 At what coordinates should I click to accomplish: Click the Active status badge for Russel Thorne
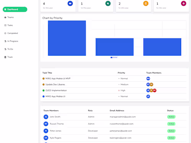point(171,124)
